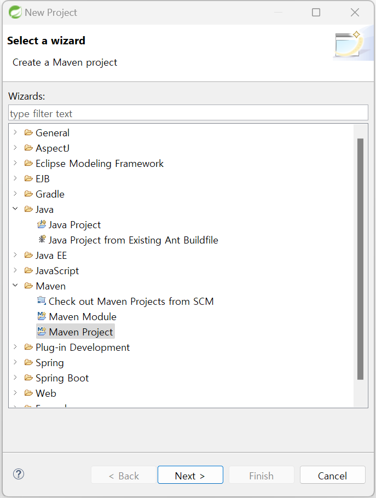Click the Java EE folder icon

pyautogui.click(x=28, y=255)
